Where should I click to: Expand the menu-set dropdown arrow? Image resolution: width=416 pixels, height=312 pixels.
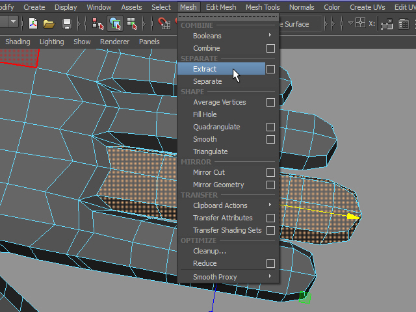13,21
